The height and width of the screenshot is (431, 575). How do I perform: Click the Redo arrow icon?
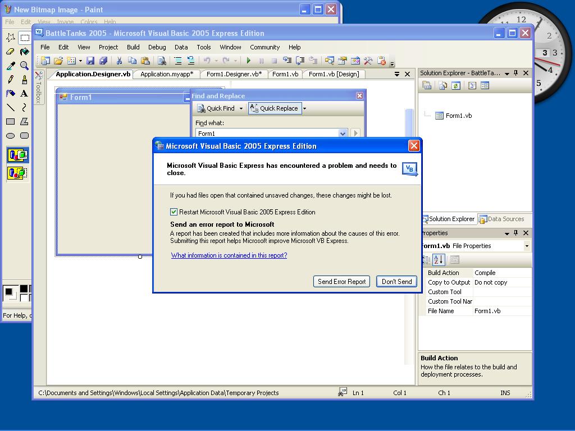(226, 61)
